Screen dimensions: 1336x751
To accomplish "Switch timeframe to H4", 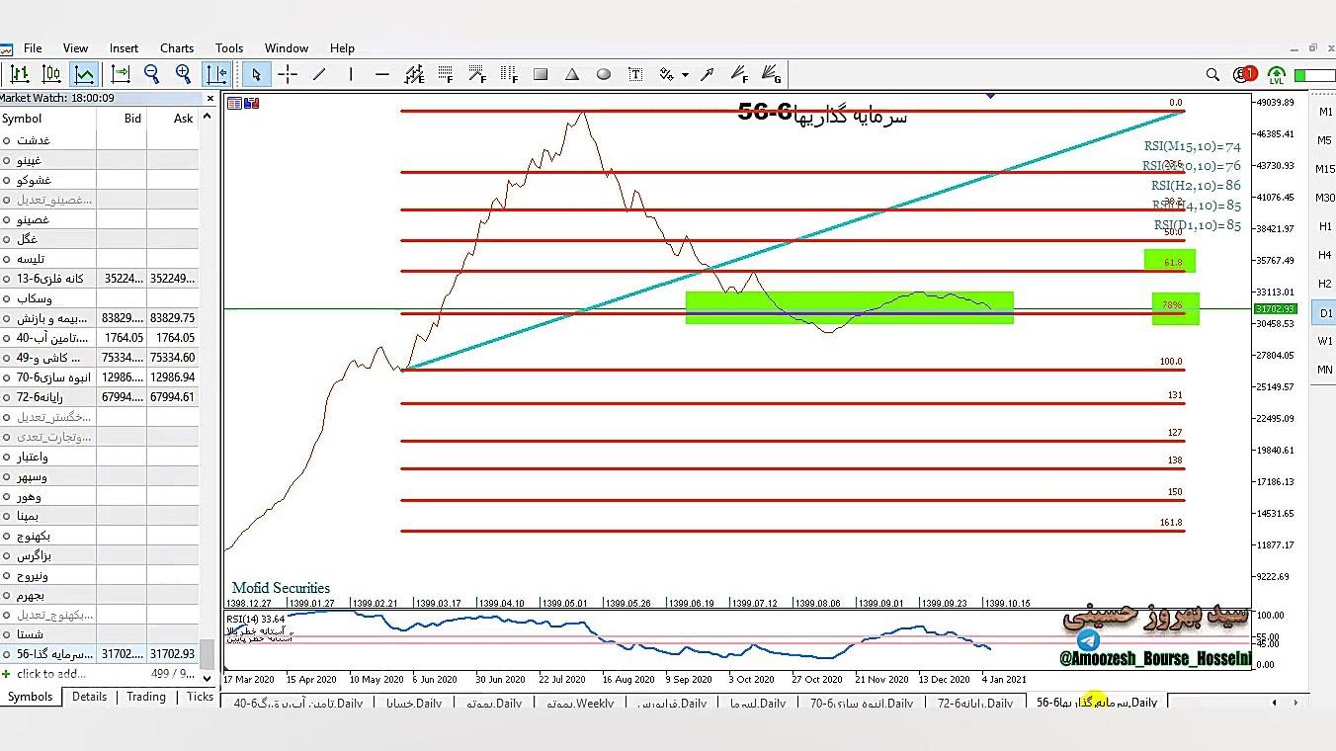I will [1325, 255].
